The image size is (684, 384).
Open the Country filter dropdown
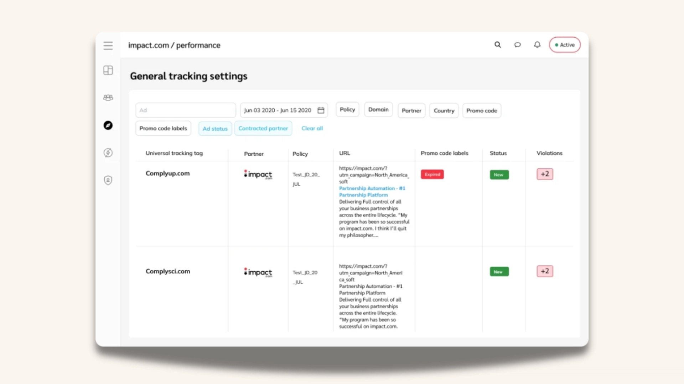(444, 111)
